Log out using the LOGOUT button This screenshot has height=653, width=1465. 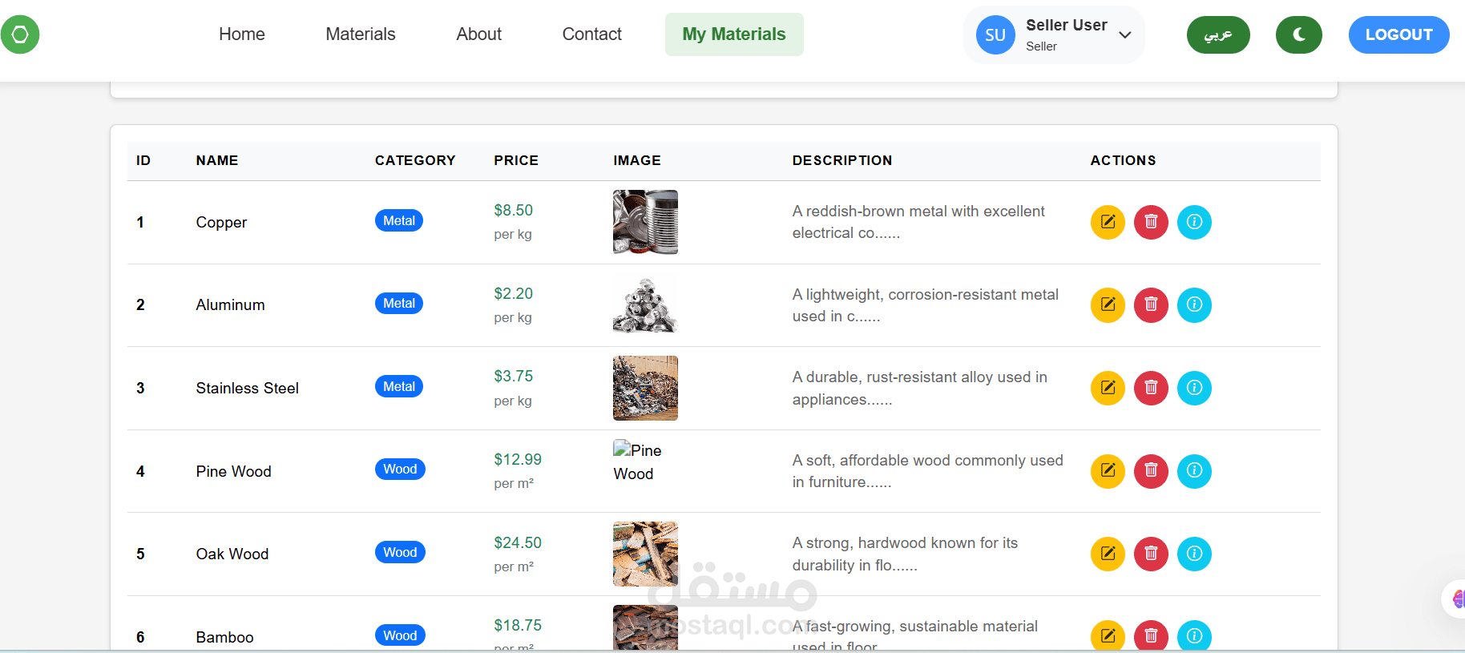click(1399, 34)
